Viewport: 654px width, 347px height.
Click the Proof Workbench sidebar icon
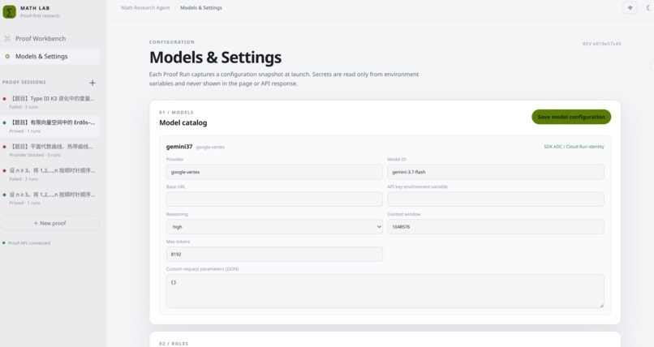[x=7, y=38]
